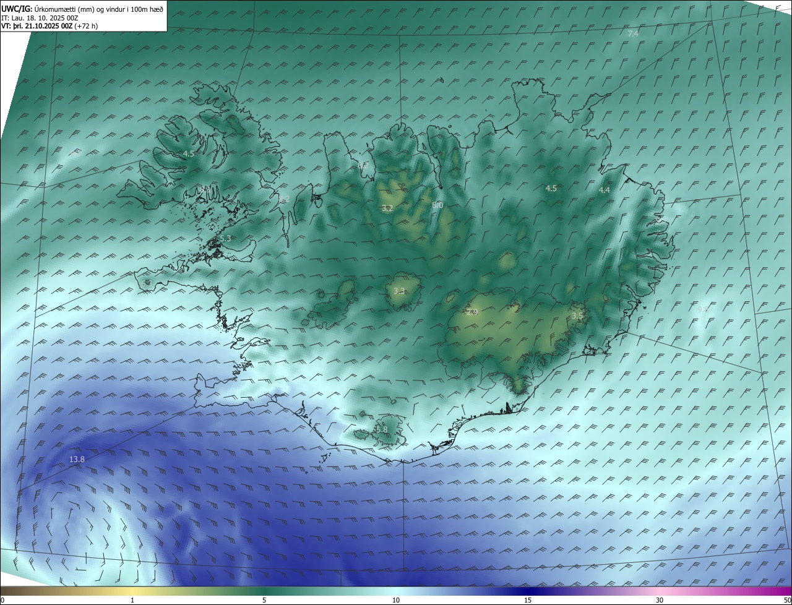
Task: Click the 'VT: þri. 21.10.2025 00Z (+72 h)' line
Action: 49,26
